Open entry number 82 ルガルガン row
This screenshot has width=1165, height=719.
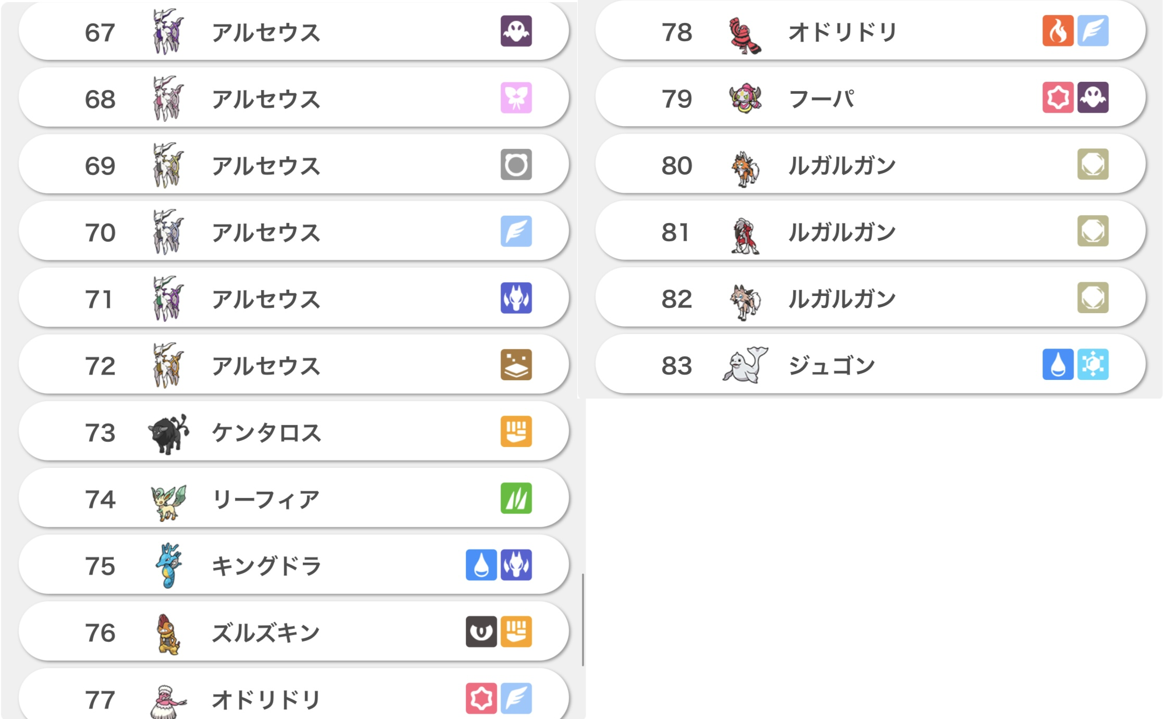click(x=870, y=299)
